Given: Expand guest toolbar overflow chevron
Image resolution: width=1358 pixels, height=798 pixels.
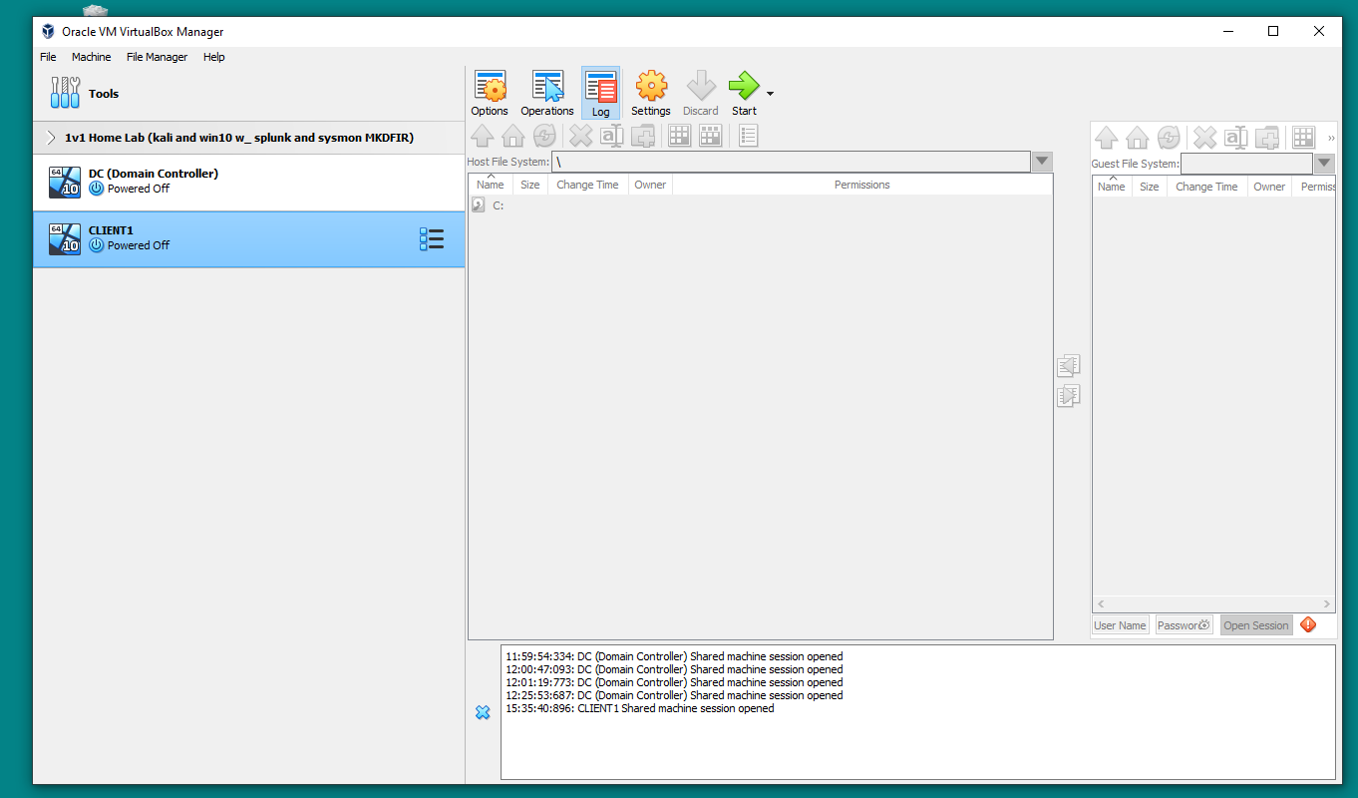Looking at the screenshot, I should 1331,138.
